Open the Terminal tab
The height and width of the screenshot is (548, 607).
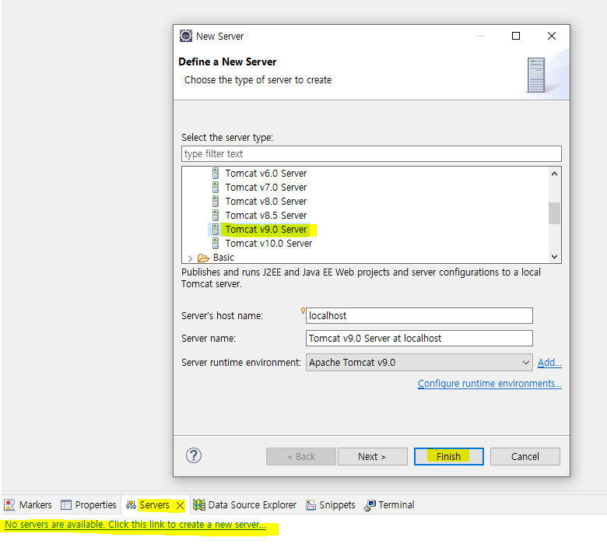[389, 504]
